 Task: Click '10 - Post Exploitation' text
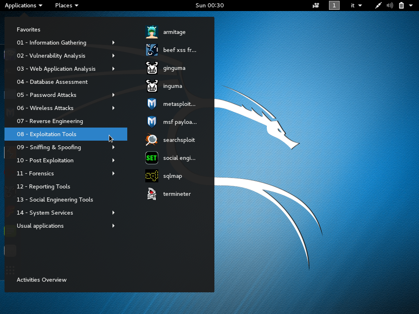pyautogui.click(x=45, y=160)
